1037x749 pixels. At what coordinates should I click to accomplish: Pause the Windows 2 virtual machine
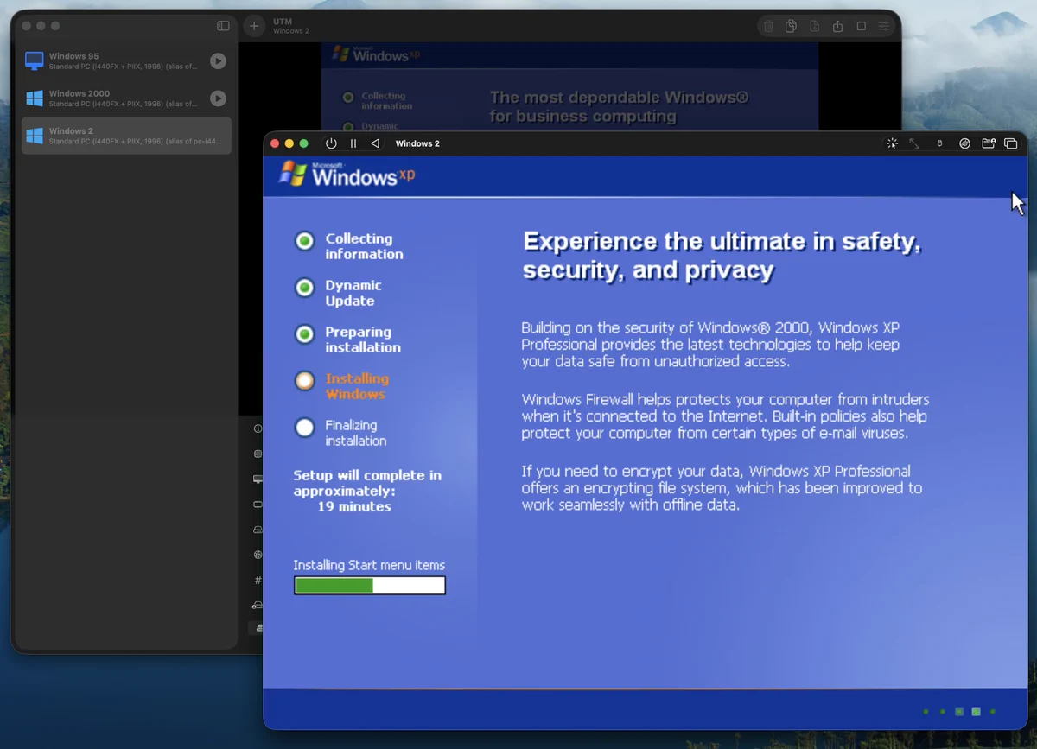click(x=353, y=143)
